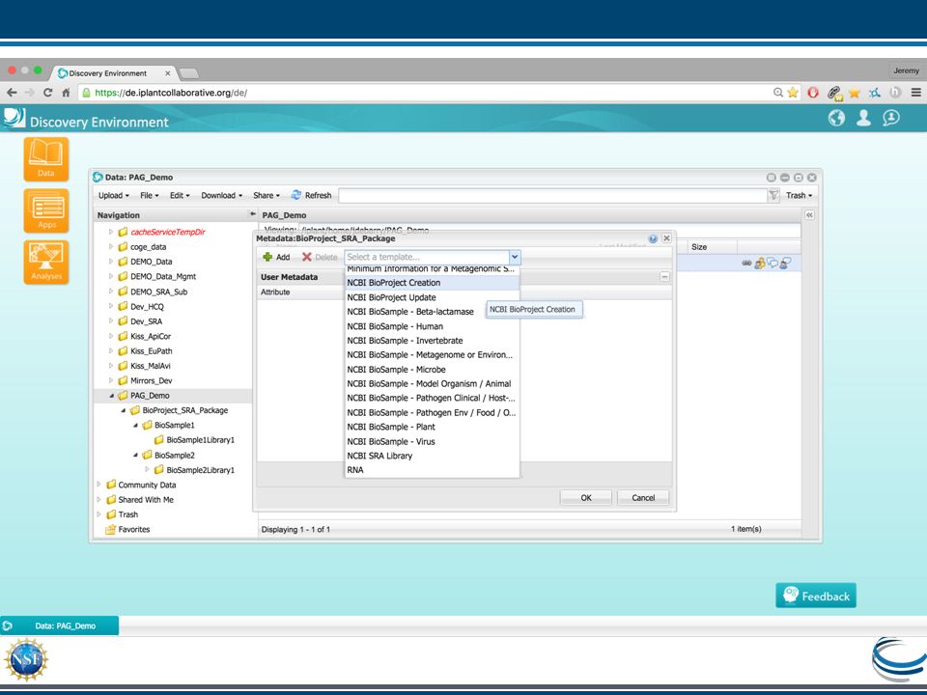This screenshot has height=695, width=927.
Task: Expand the Community Data folder triangle
Action: [98, 485]
